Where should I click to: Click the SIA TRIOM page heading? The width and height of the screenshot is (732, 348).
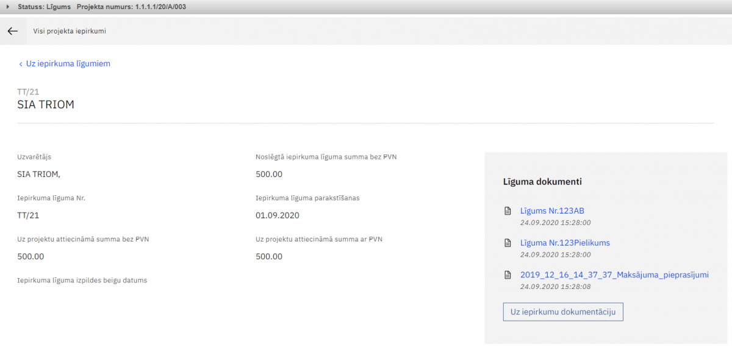(46, 105)
